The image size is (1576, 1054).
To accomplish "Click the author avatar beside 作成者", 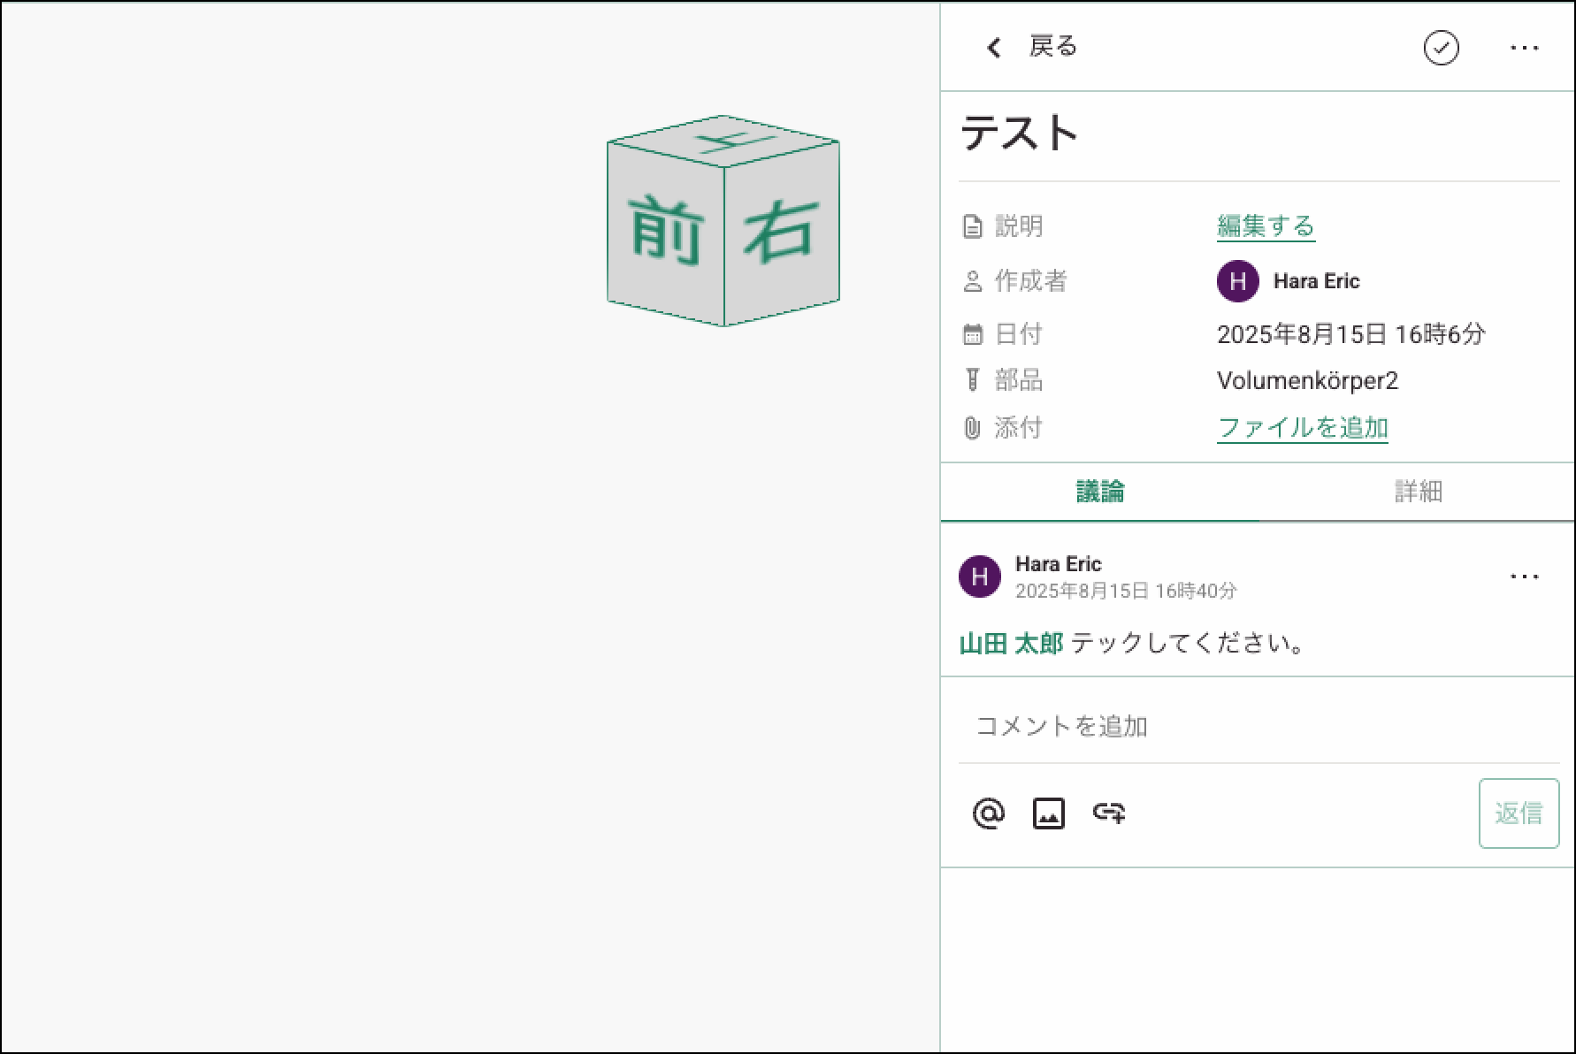I will tap(1237, 281).
